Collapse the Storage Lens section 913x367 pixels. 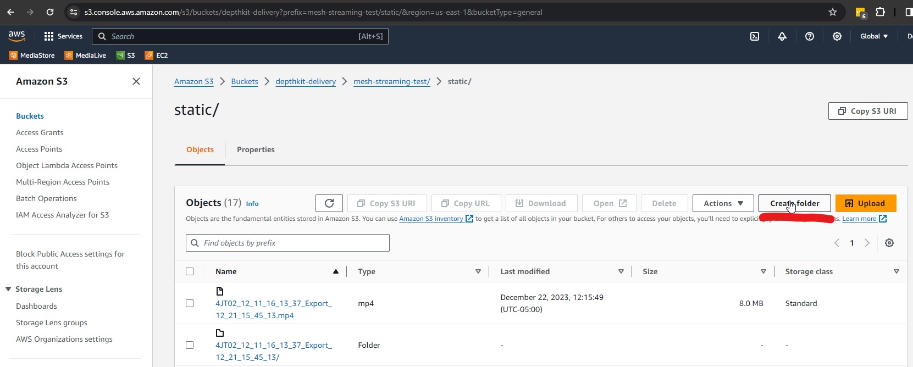click(8, 289)
